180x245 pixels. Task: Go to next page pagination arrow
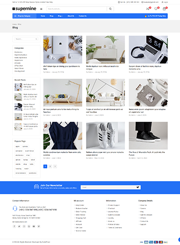point(55,166)
